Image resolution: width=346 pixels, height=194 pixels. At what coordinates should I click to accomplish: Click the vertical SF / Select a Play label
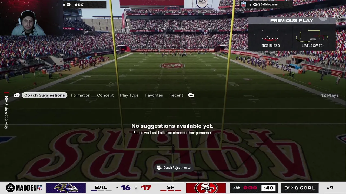[6, 112]
